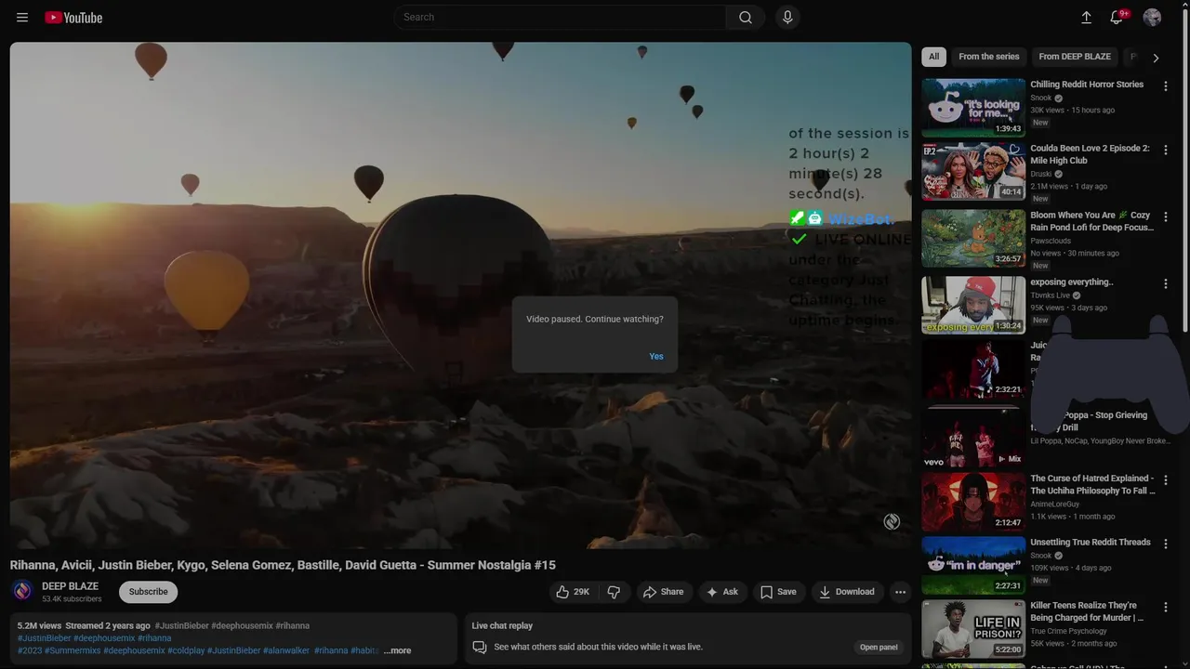Open more actions ellipsis below video

point(900,592)
